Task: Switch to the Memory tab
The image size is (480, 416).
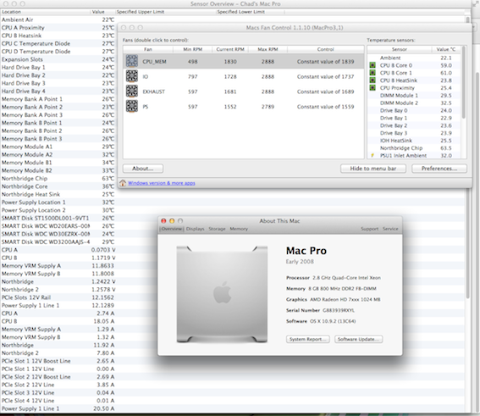Action: (239, 229)
